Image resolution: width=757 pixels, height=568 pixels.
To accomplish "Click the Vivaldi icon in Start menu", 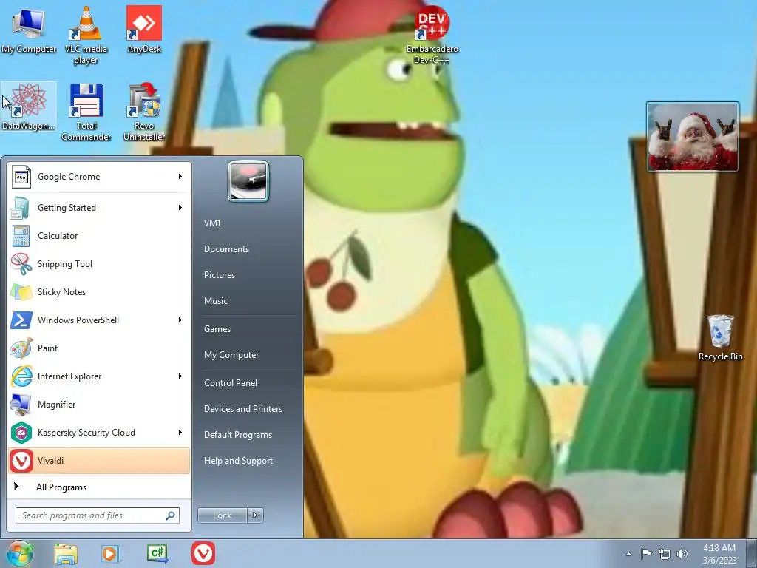I will tap(21, 461).
